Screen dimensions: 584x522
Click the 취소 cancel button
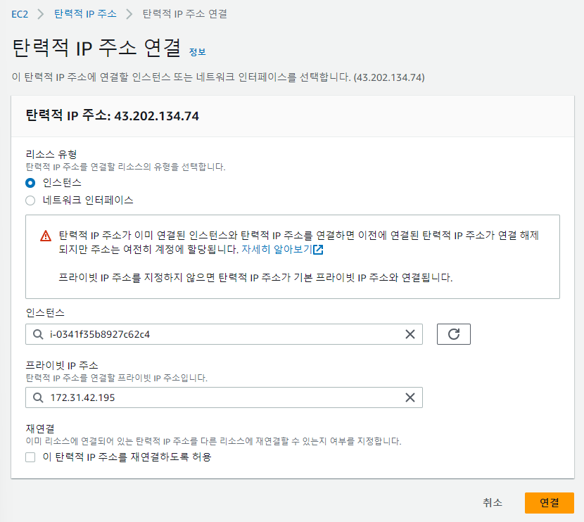(493, 502)
